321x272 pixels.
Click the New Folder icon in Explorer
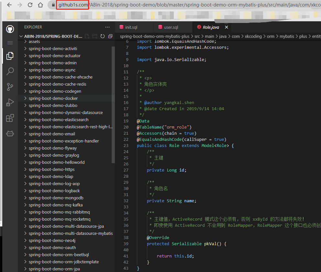95,36
